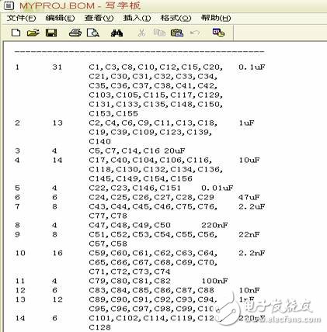Viewport: 327px width, 332px height.
Task: Open a file with the folder icon
Action: tap(33, 33)
